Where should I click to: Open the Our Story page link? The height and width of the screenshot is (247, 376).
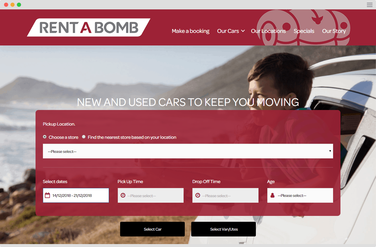(x=334, y=31)
